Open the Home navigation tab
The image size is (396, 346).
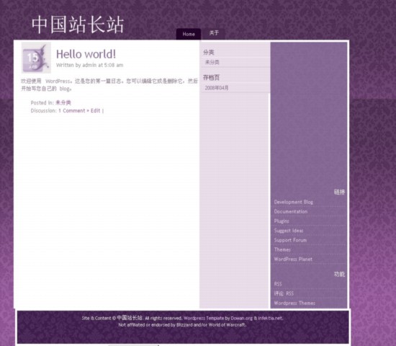coord(189,34)
